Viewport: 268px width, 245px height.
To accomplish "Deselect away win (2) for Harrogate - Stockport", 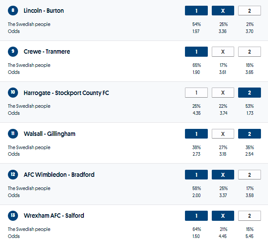I will (249, 93).
